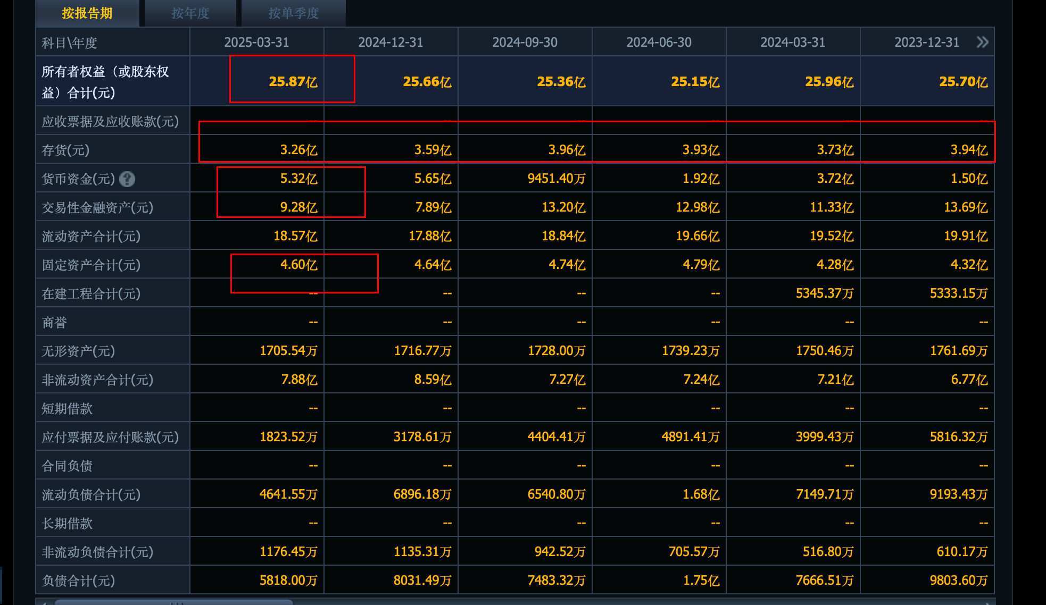
Task: Click the intangible assets value 1761.69万
Action: point(959,351)
